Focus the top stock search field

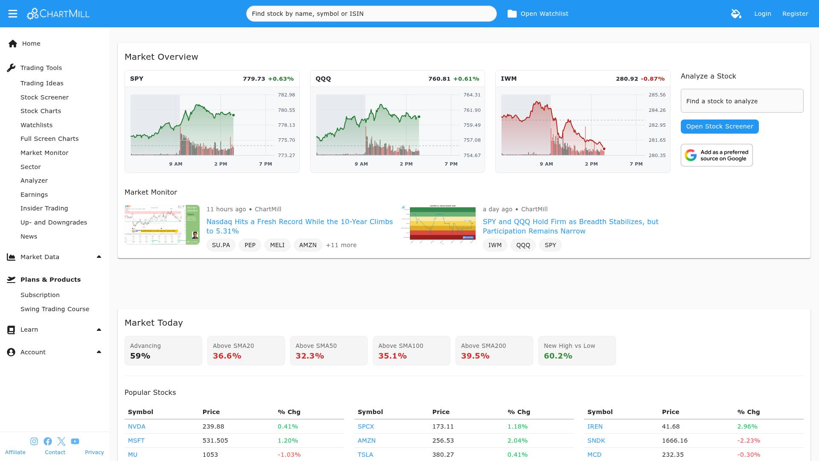pos(371,14)
